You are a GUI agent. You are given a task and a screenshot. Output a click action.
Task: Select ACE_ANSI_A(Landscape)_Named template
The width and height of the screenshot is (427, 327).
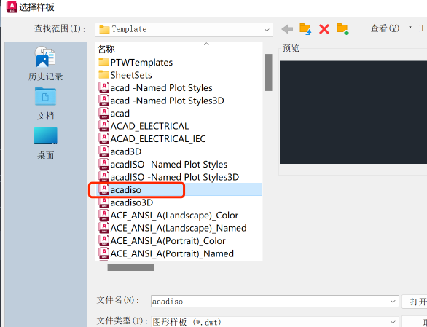[173, 228]
